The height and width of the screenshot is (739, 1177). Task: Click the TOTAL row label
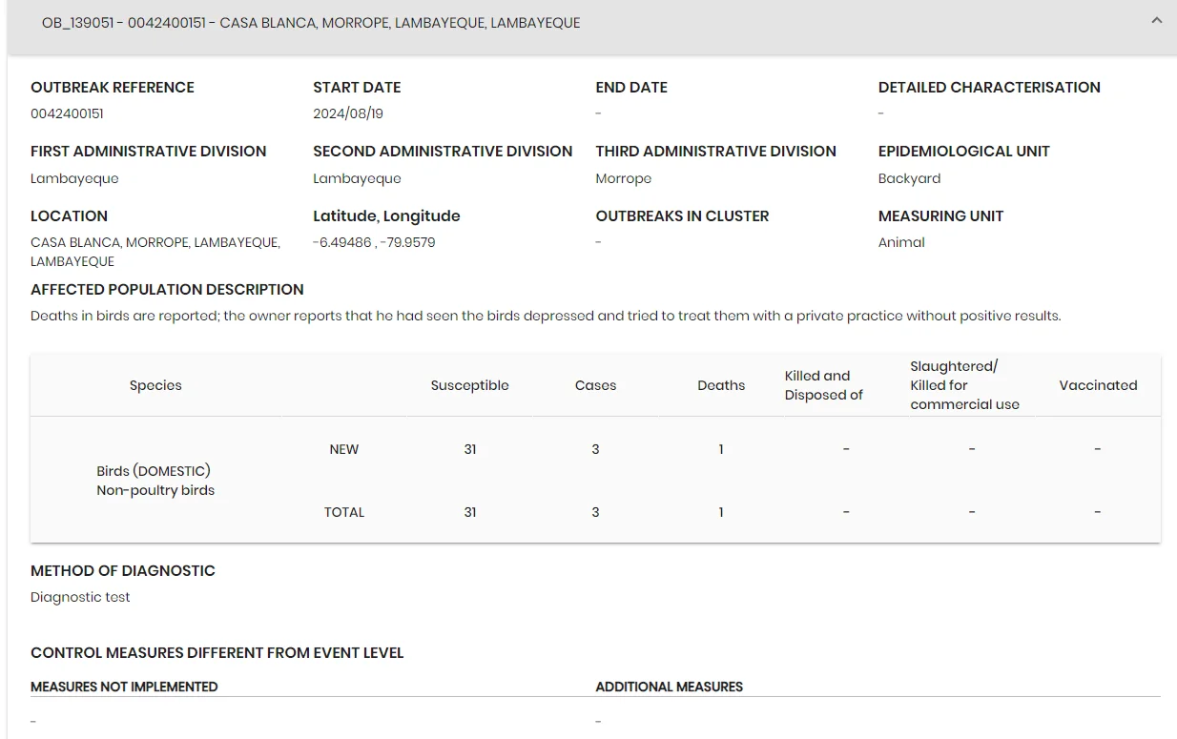(x=344, y=512)
